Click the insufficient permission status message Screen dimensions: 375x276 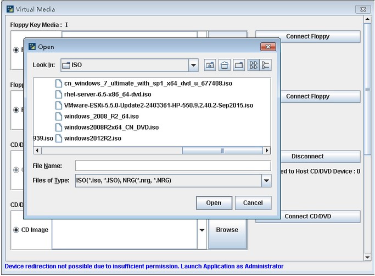[144, 267]
